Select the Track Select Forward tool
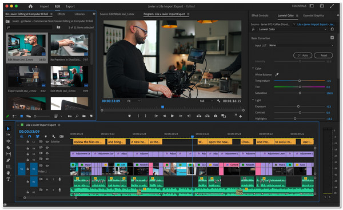This screenshot has width=343, height=210. (x=8, y=135)
